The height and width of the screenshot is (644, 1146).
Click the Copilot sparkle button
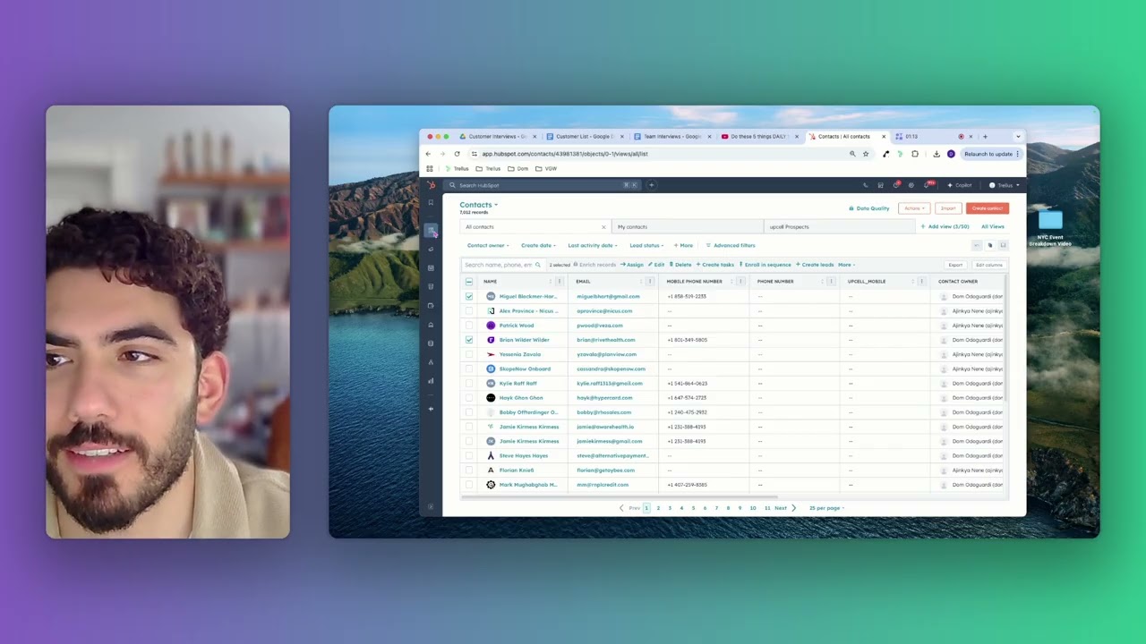click(x=960, y=185)
